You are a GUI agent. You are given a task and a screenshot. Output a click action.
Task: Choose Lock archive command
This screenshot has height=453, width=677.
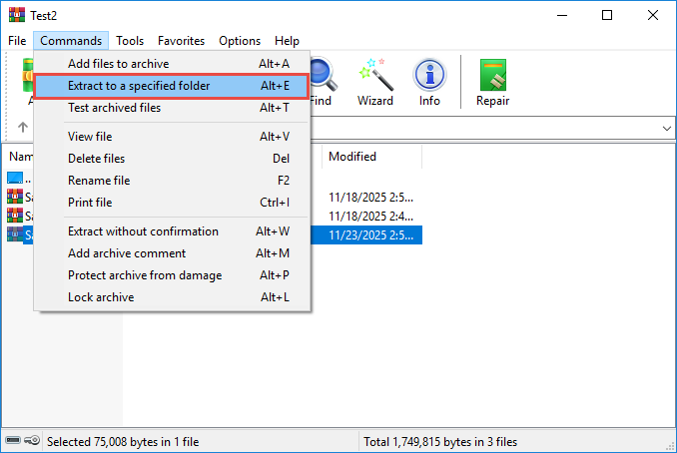pyautogui.click(x=172, y=297)
